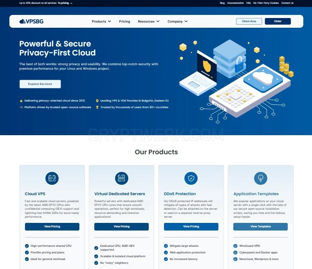Click the Explore Services button
Image resolution: width=312 pixels, height=269 pixels.
coord(40,84)
